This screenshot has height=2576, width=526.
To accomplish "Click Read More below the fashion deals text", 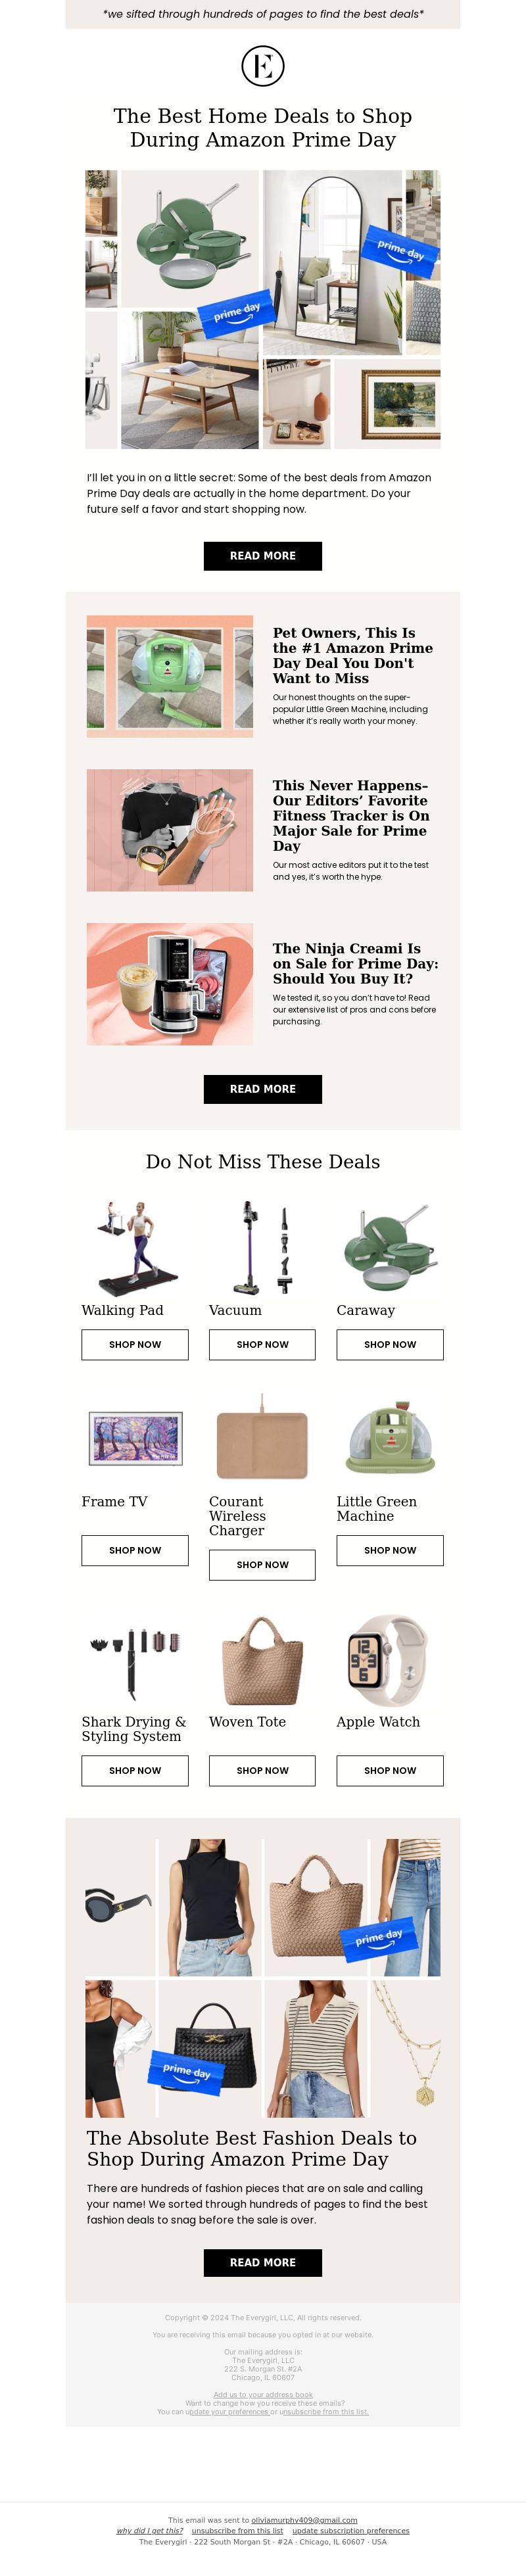I will 263,2262.
